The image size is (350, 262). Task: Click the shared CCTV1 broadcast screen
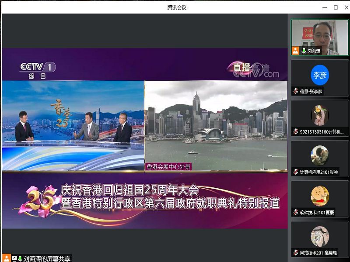click(x=144, y=138)
